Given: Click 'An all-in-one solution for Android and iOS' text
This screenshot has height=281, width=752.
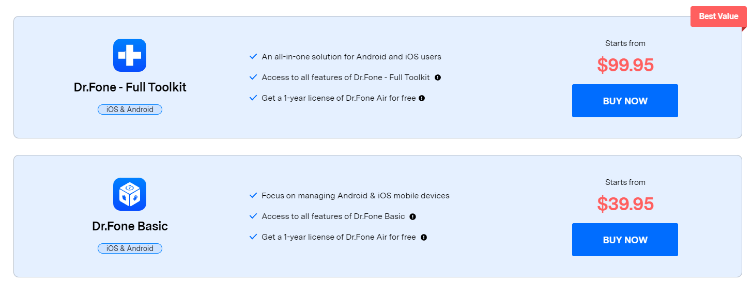Looking at the screenshot, I should (351, 57).
